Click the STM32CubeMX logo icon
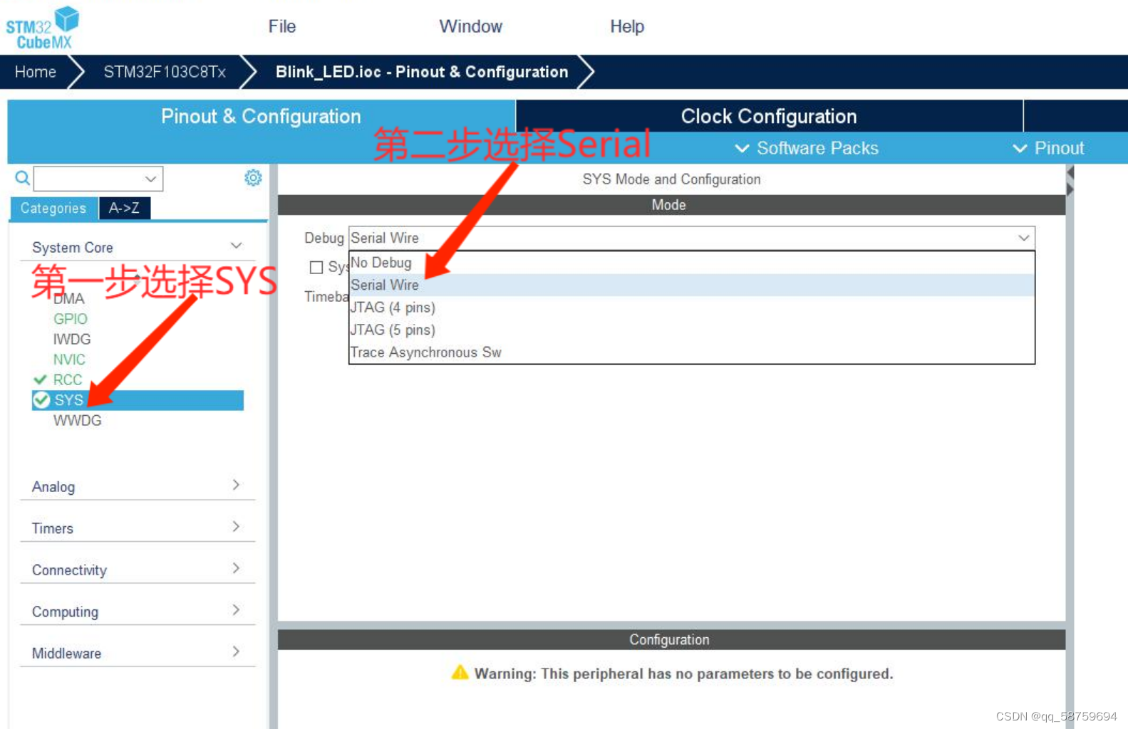Screen dimensions: 1128x729 tap(43, 27)
